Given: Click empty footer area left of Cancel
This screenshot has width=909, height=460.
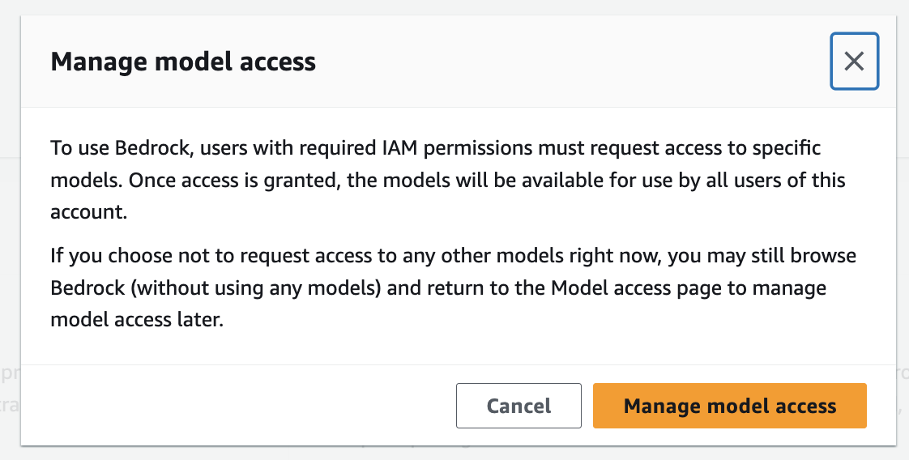Looking at the screenshot, I should coord(243,406).
